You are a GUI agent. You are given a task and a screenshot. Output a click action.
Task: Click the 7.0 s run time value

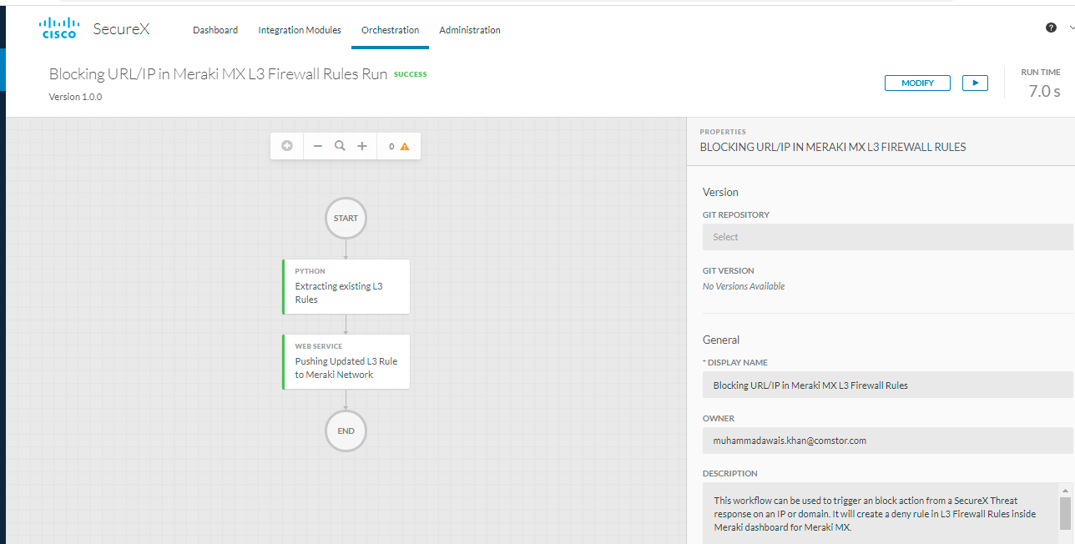1044,91
